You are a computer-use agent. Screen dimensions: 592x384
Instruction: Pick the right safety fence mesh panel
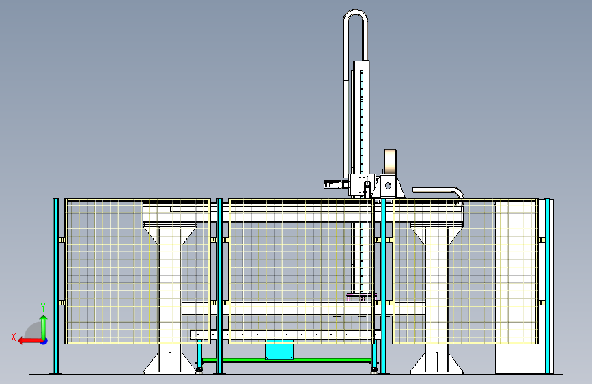[x=466, y=271]
